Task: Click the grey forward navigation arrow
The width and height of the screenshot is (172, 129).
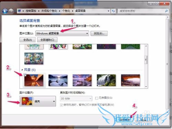Action: [11, 11]
